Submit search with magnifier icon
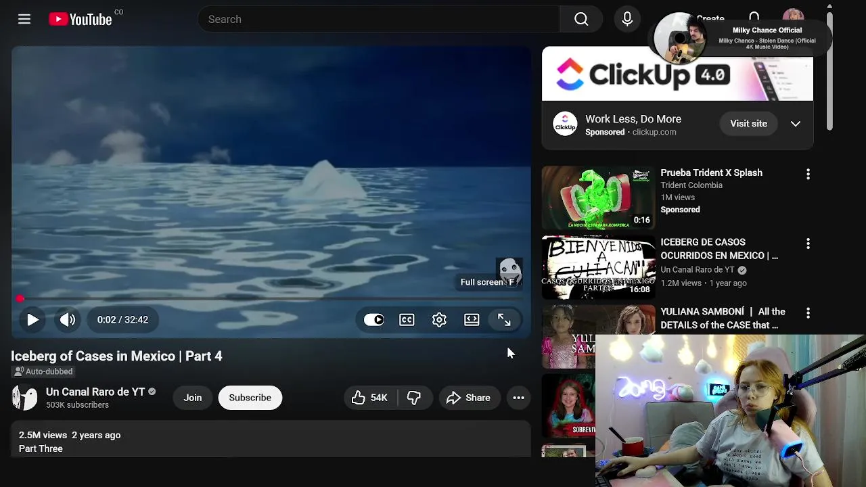The height and width of the screenshot is (487, 866). click(581, 19)
